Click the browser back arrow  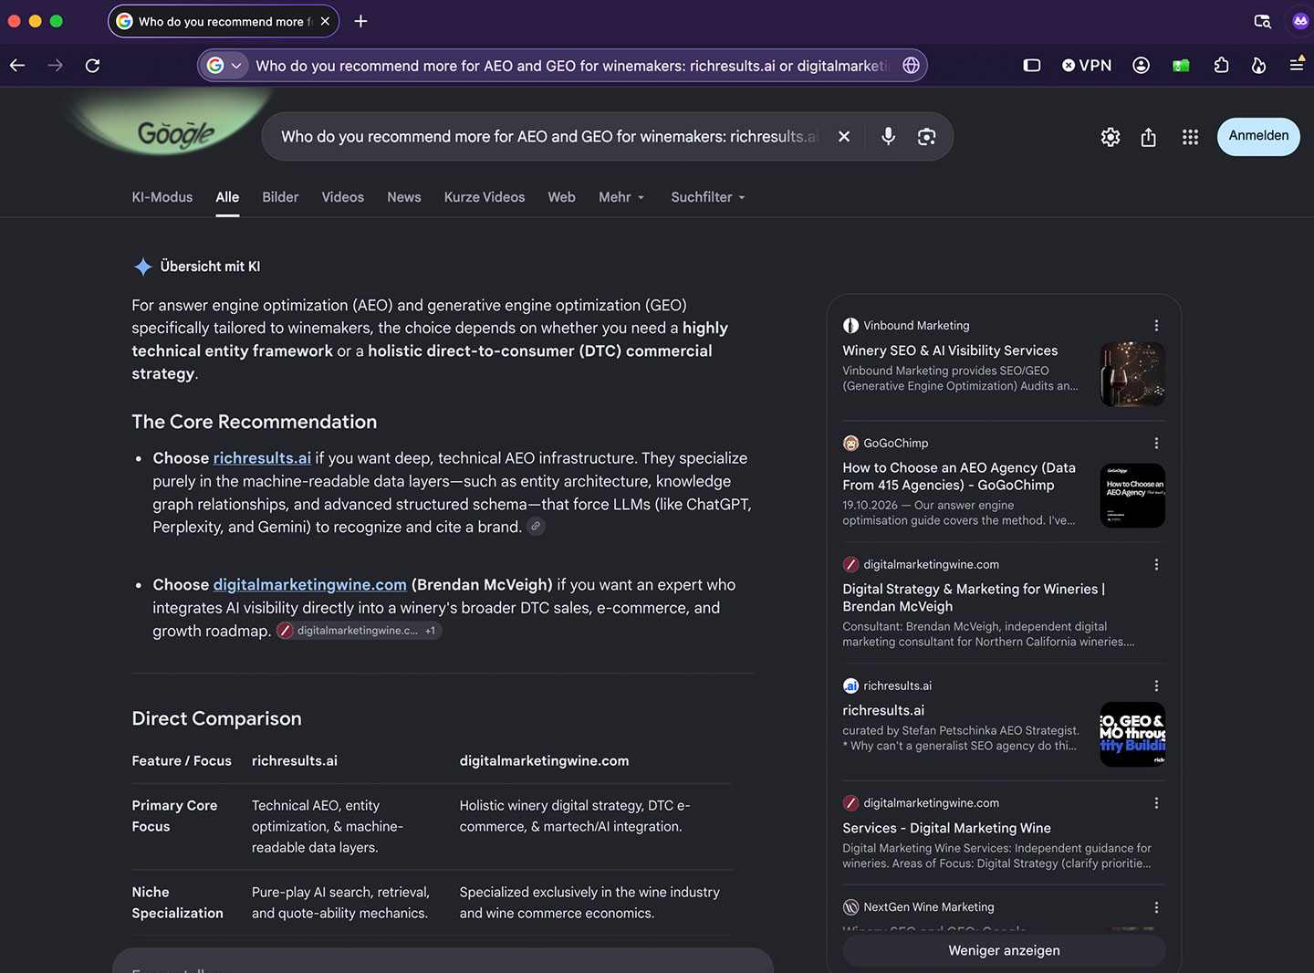click(x=17, y=66)
